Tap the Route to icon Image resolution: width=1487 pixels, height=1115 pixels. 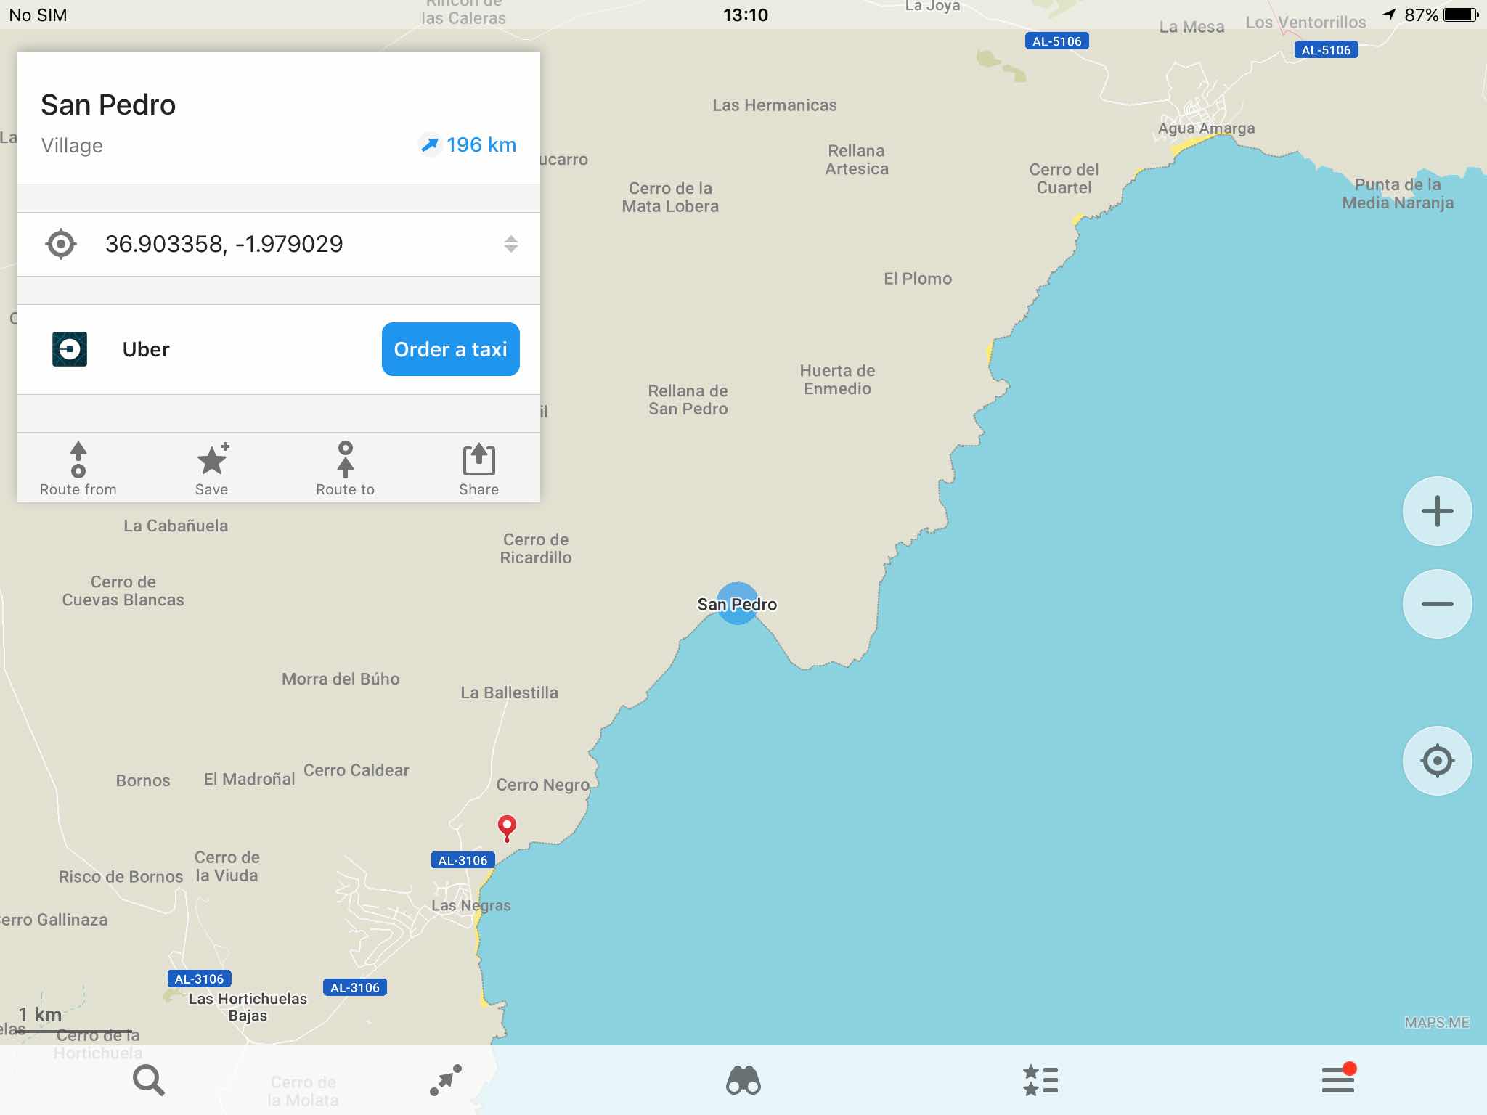[345, 468]
